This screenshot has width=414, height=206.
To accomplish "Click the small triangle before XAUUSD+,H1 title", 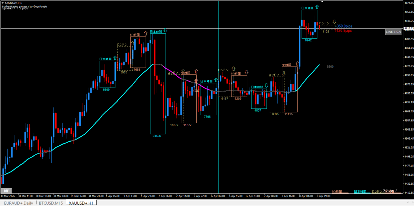I will [3, 3].
